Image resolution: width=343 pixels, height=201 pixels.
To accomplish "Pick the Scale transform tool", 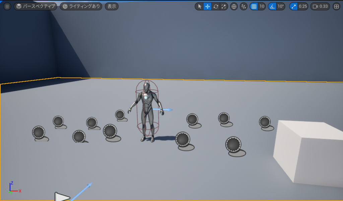I will (223, 6).
